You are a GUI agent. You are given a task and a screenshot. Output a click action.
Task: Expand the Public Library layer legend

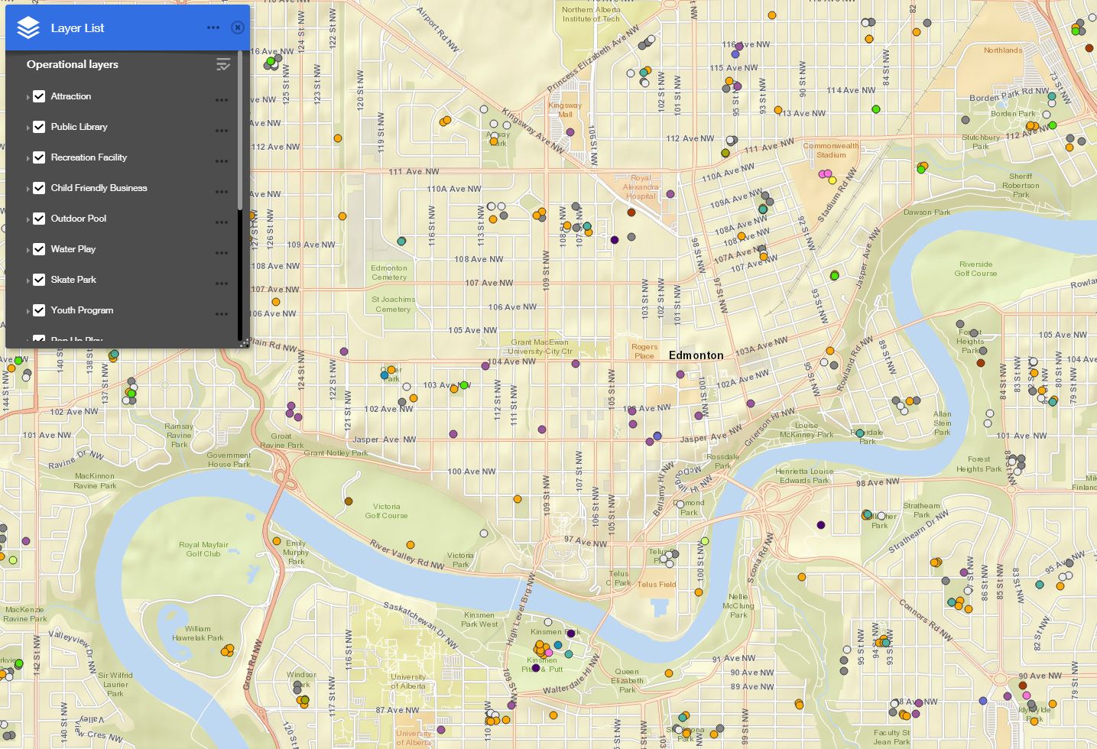click(x=28, y=128)
